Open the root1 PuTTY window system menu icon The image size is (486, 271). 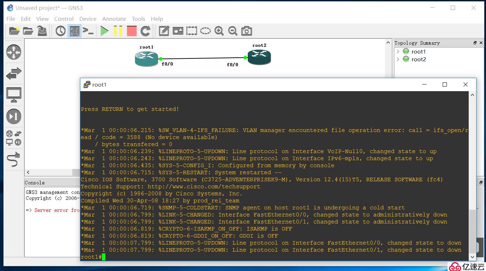87,84
